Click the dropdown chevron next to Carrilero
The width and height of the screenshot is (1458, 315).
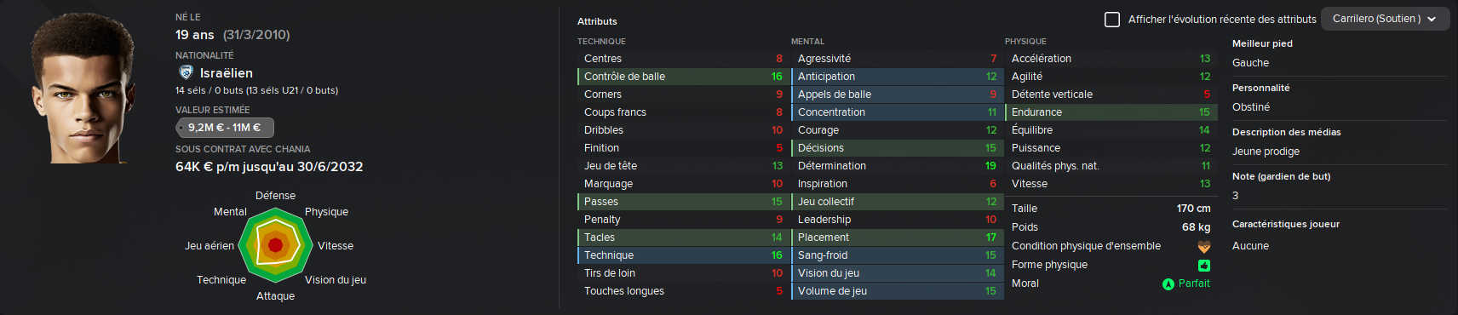(1432, 19)
